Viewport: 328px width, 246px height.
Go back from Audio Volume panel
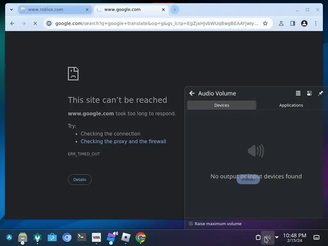point(192,93)
